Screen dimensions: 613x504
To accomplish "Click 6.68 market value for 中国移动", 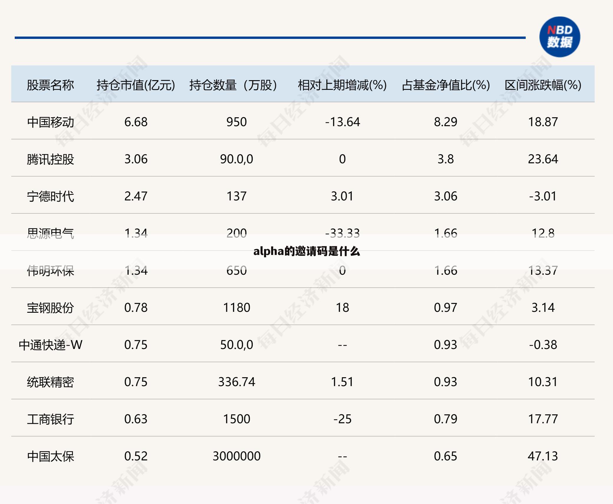I will point(136,122).
